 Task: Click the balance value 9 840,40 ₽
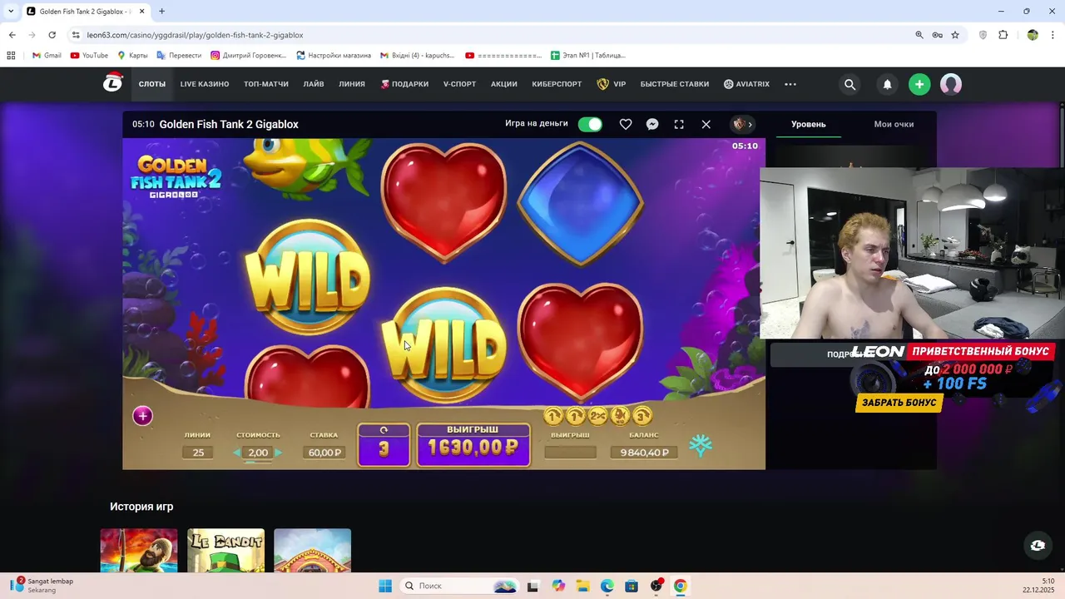coord(644,453)
